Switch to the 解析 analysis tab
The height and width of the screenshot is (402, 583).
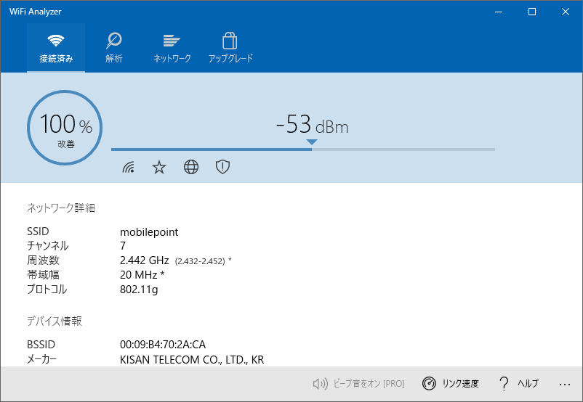coord(114,47)
